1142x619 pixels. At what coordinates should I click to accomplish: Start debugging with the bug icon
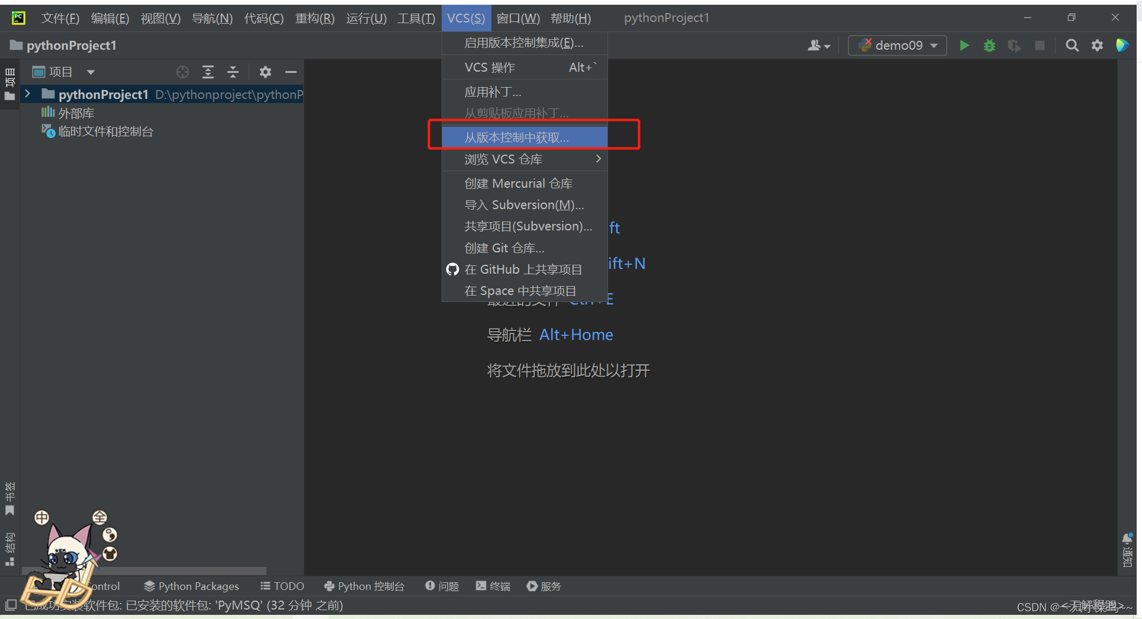coord(989,45)
